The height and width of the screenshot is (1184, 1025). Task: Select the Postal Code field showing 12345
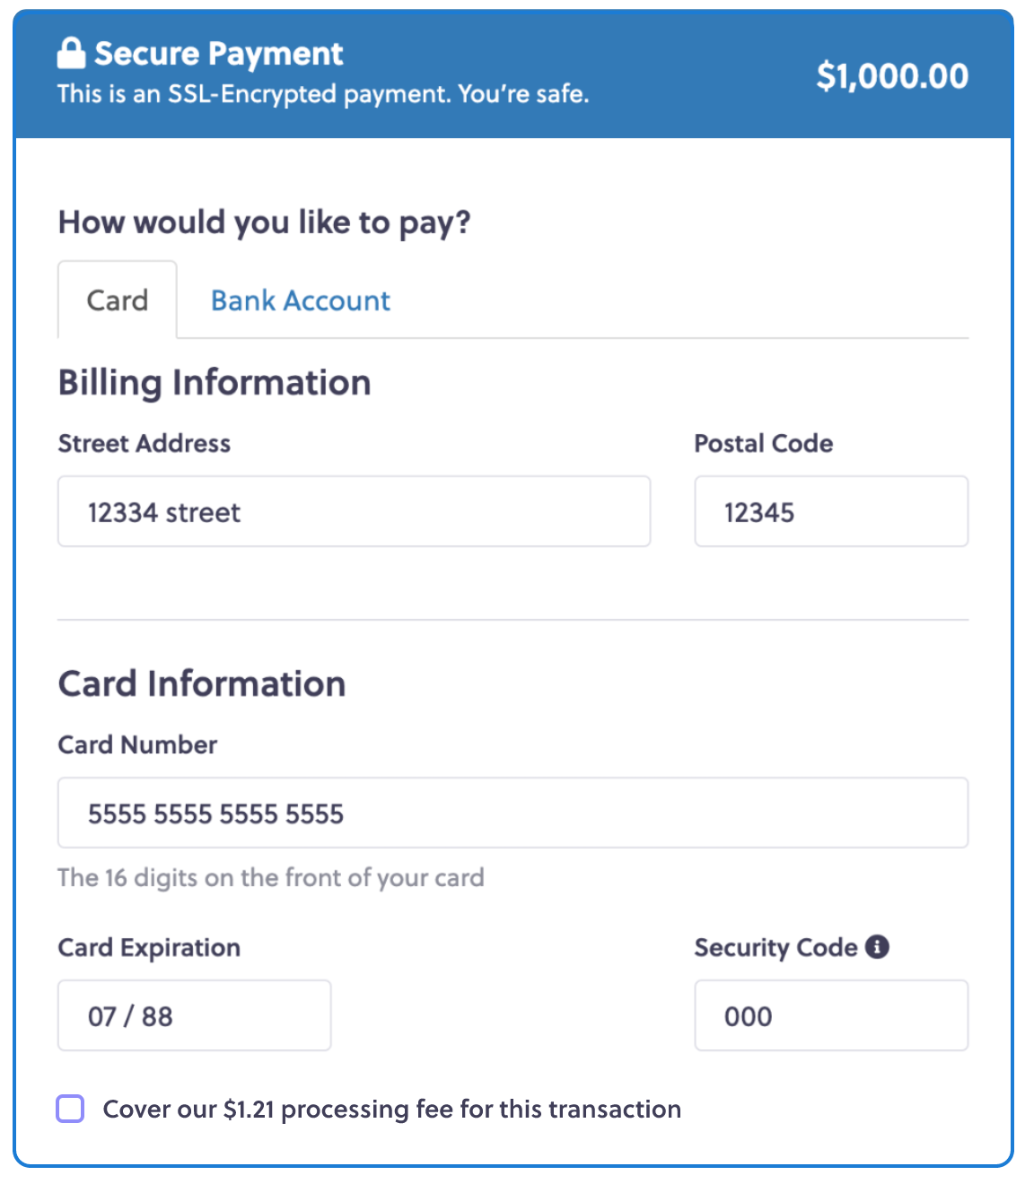tap(829, 511)
